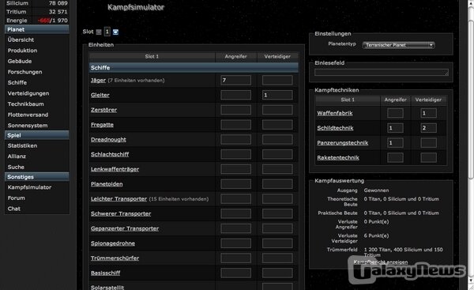474x290 pixels.
Task: Focus Dreadnought Angreifer input field
Action: (x=235, y=139)
